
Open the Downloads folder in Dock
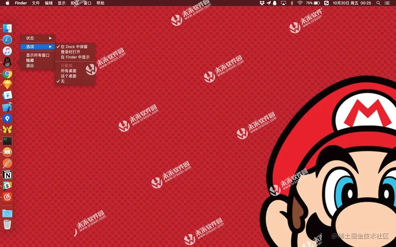pos(7,213)
